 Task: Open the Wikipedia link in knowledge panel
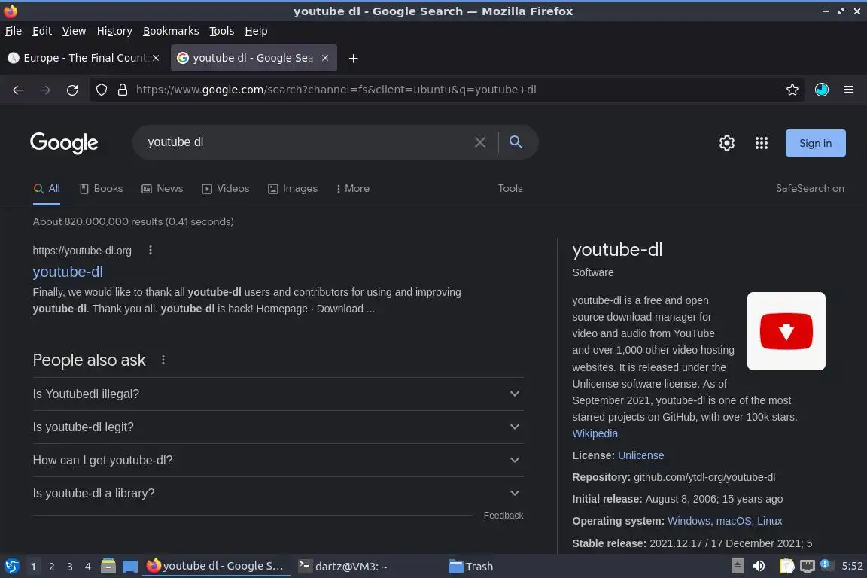click(x=595, y=433)
